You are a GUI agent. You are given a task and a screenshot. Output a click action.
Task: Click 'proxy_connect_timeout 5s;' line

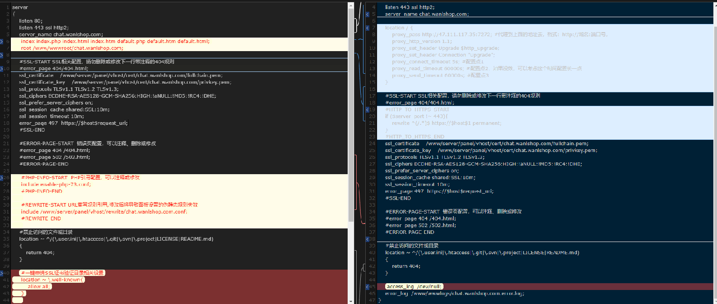click(438, 62)
